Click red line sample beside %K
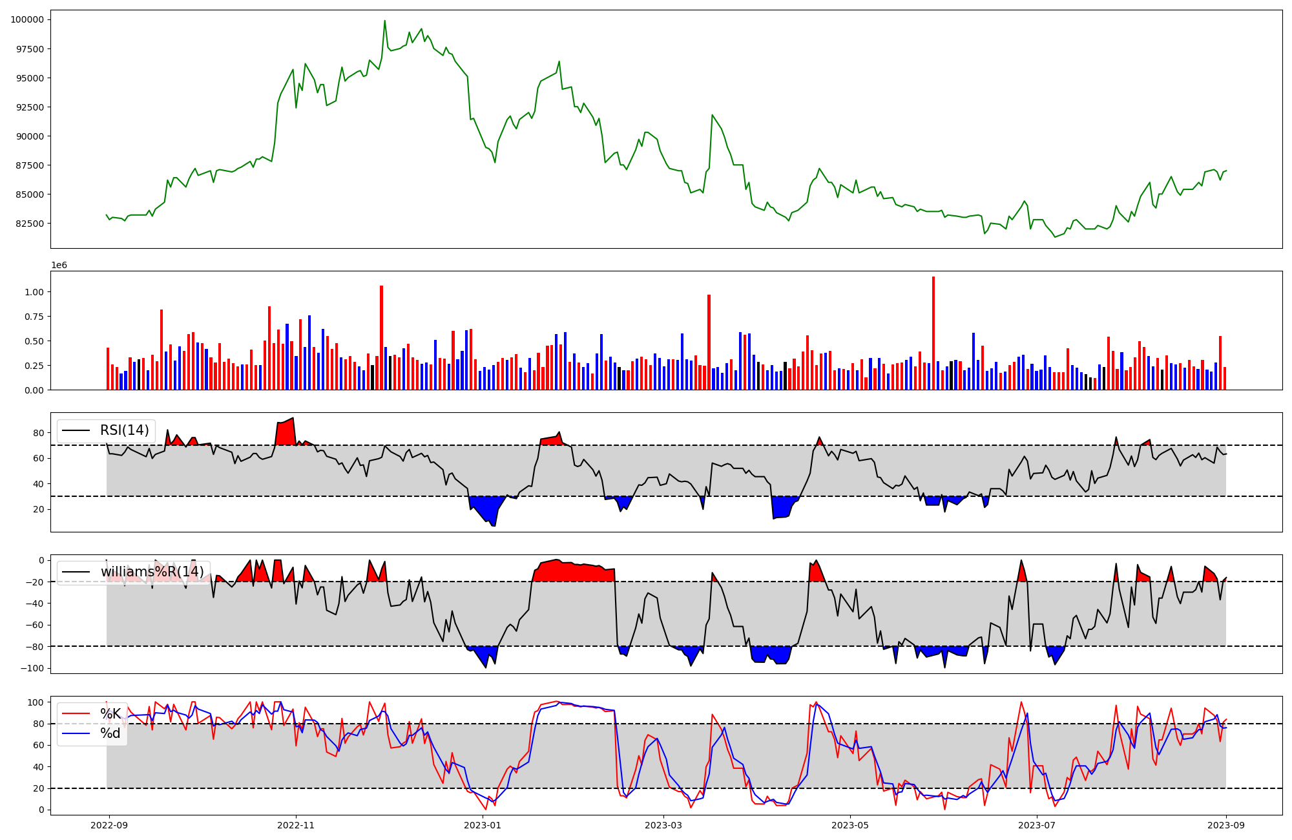This screenshot has width=1292, height=840. coord(76,714)
